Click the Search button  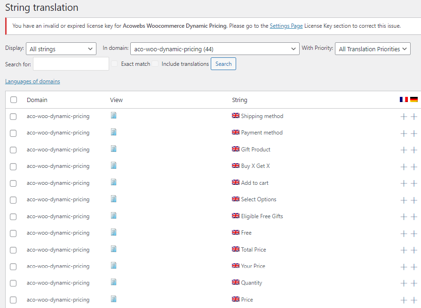(x=223, y=64)
